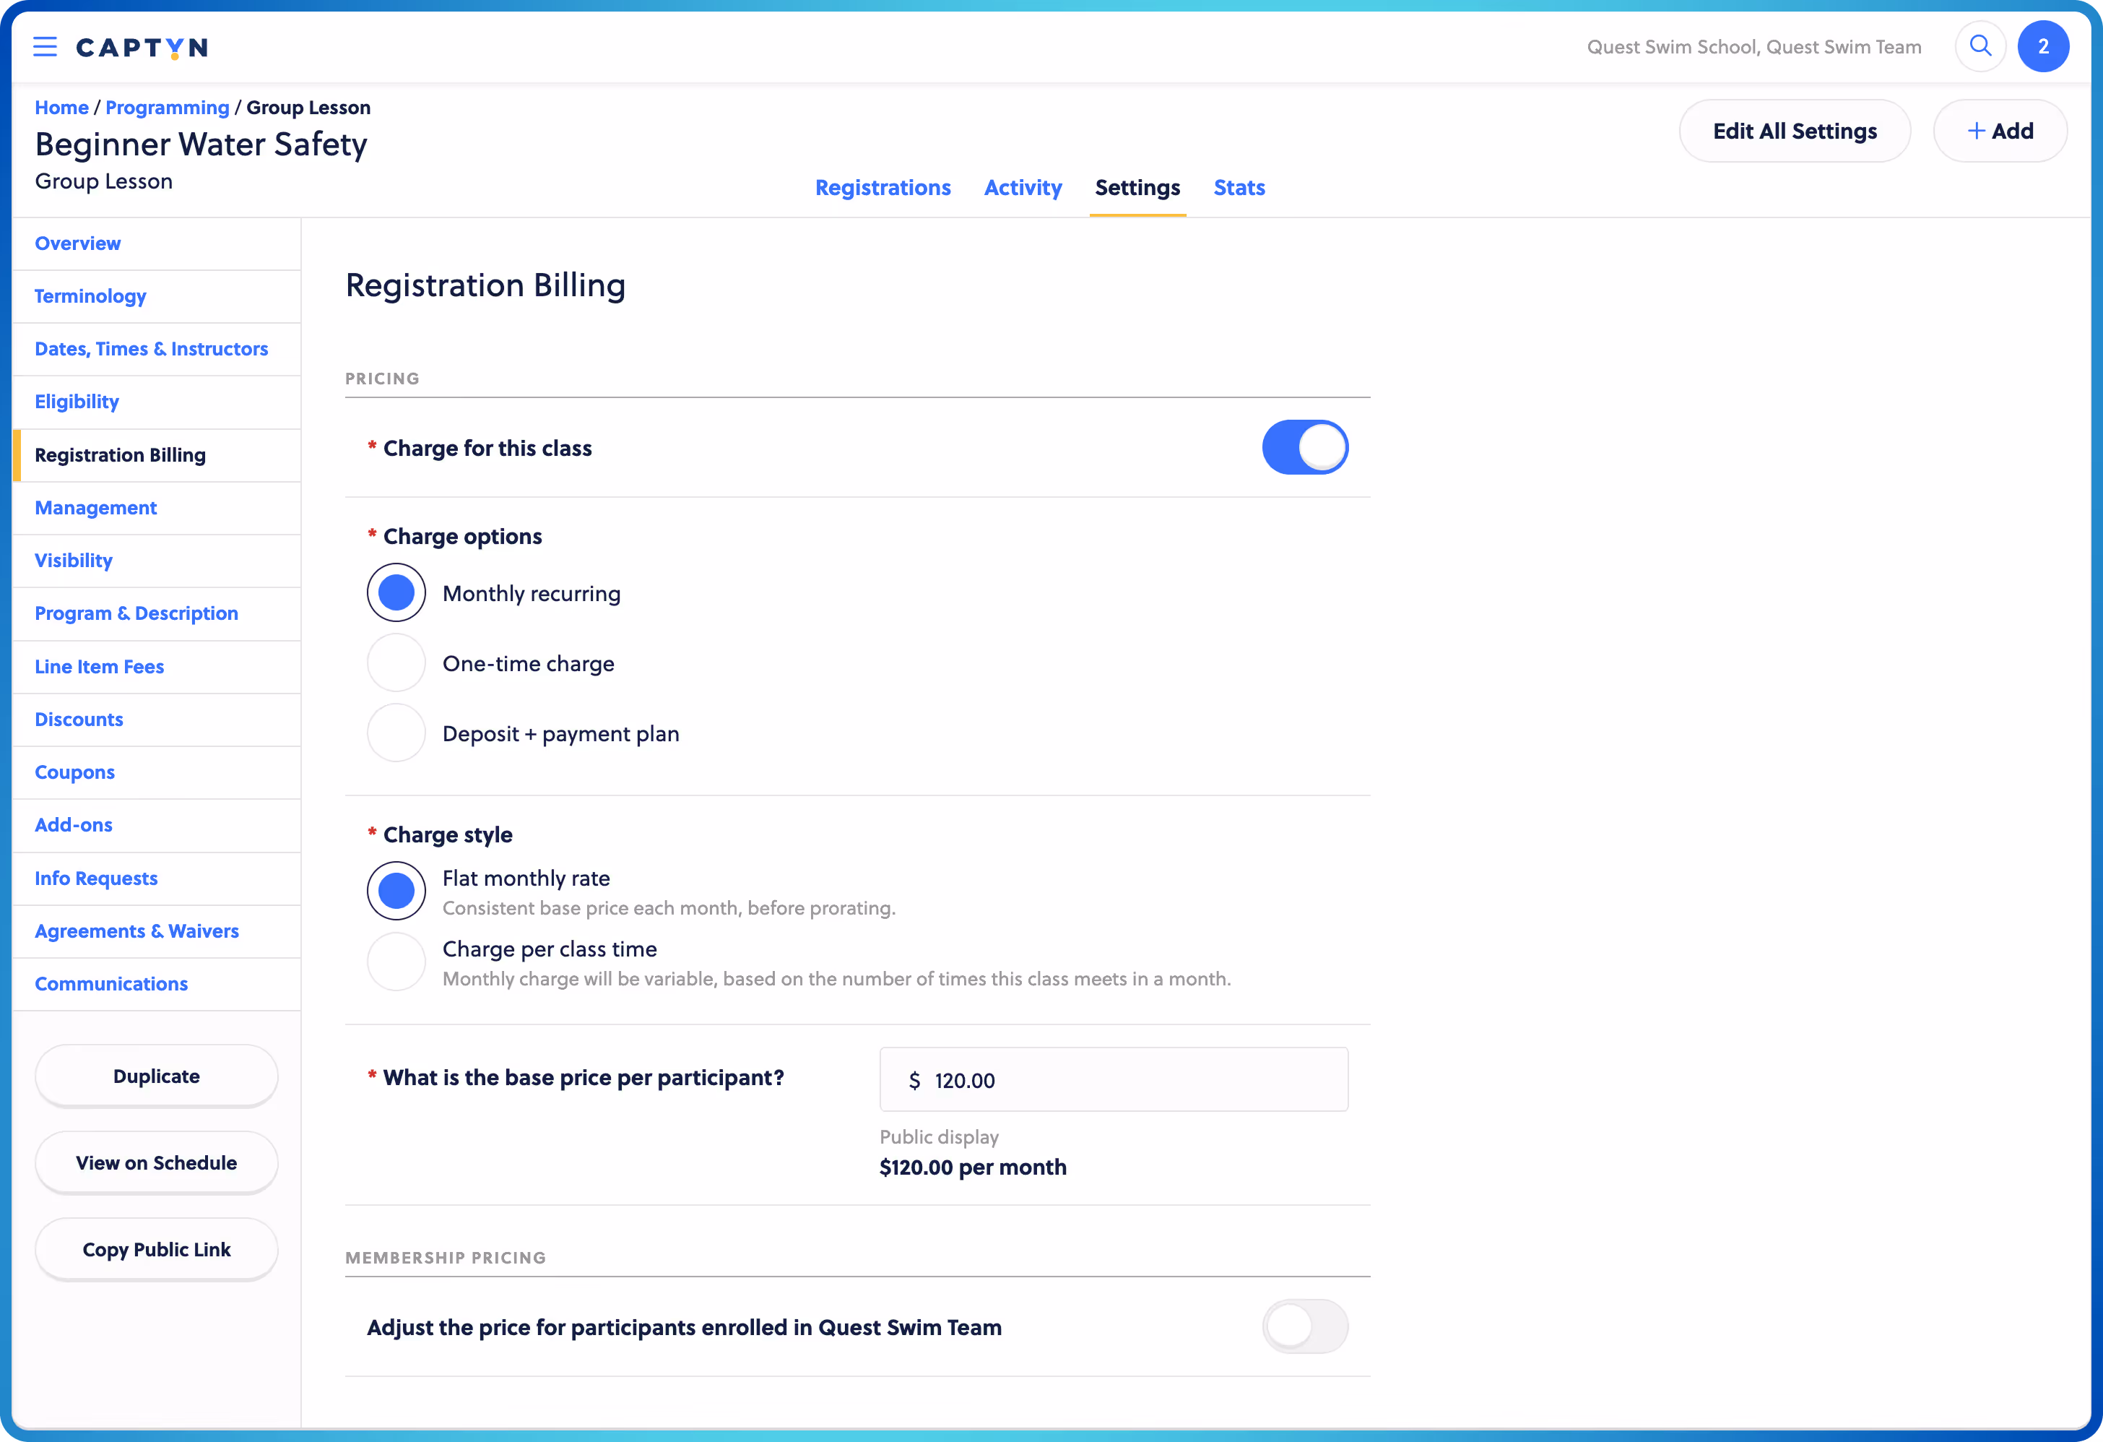Disable the Charge for this class toggle
This screenshot has height=1442, width=2103.
click(x=1304, y=446)
